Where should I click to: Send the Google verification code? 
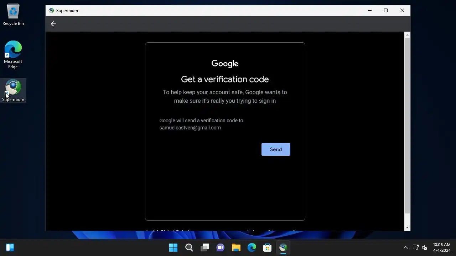[276, 149]
